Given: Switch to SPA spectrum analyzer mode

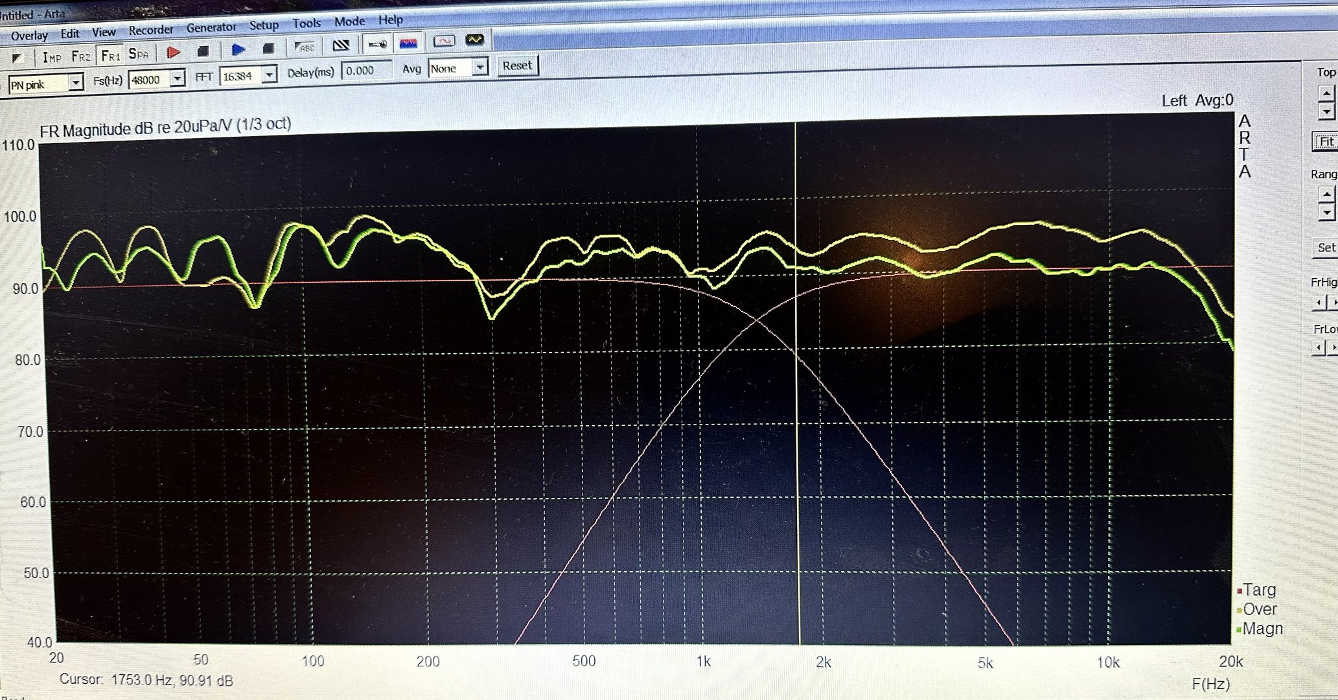Looking at the screenshot, I should pyautogui.click(x=138, y=54).
